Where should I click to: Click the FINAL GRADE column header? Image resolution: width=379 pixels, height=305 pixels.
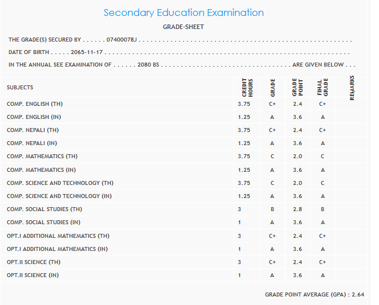(323, 88)
